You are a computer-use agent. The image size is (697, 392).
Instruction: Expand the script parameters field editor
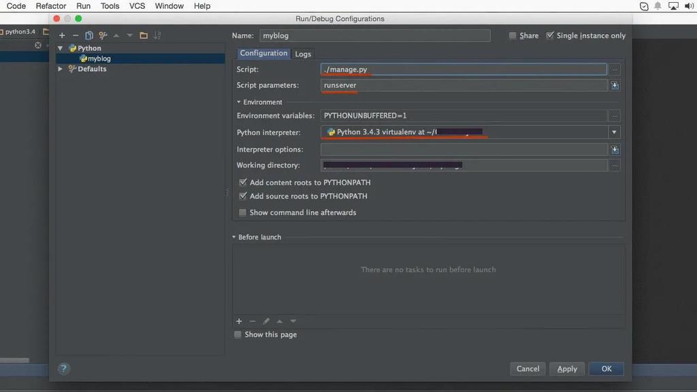615,85
